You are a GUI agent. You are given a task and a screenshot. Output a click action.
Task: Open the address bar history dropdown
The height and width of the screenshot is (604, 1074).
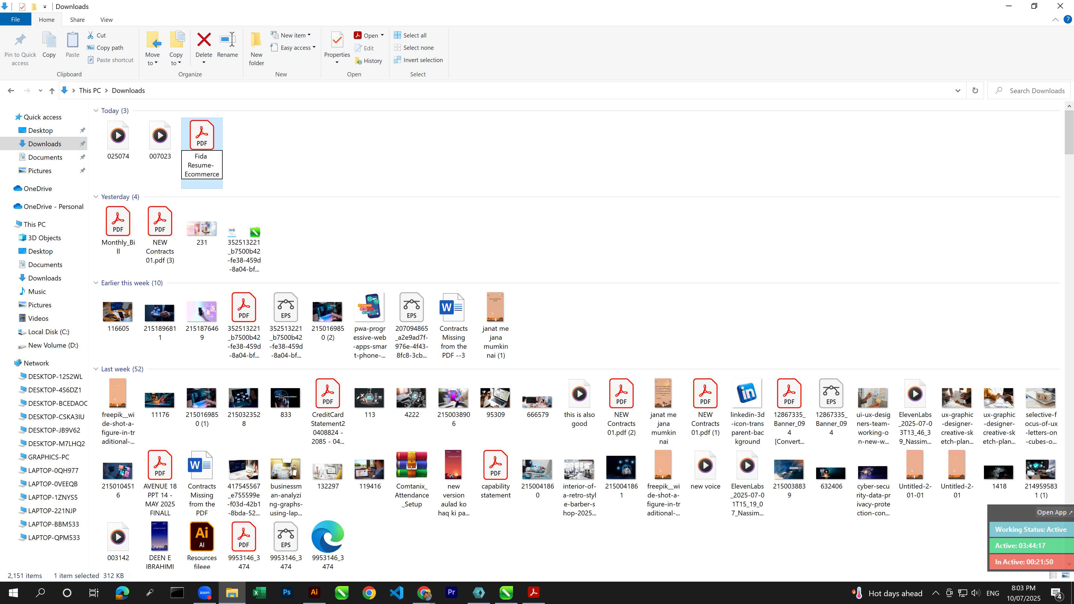pyautogui.click(x=958, y=90)
